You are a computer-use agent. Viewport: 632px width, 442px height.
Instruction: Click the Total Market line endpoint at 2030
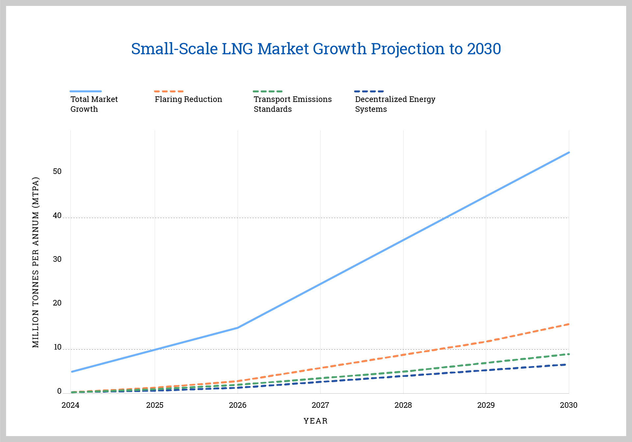coord(568,153)
